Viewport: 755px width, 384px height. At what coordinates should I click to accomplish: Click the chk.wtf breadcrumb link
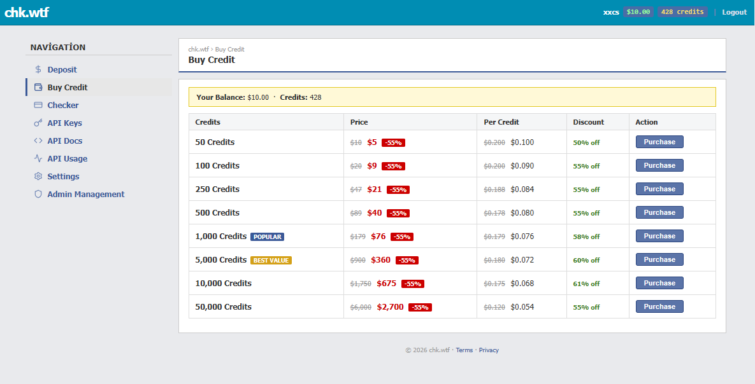click(x=198, y=50)
